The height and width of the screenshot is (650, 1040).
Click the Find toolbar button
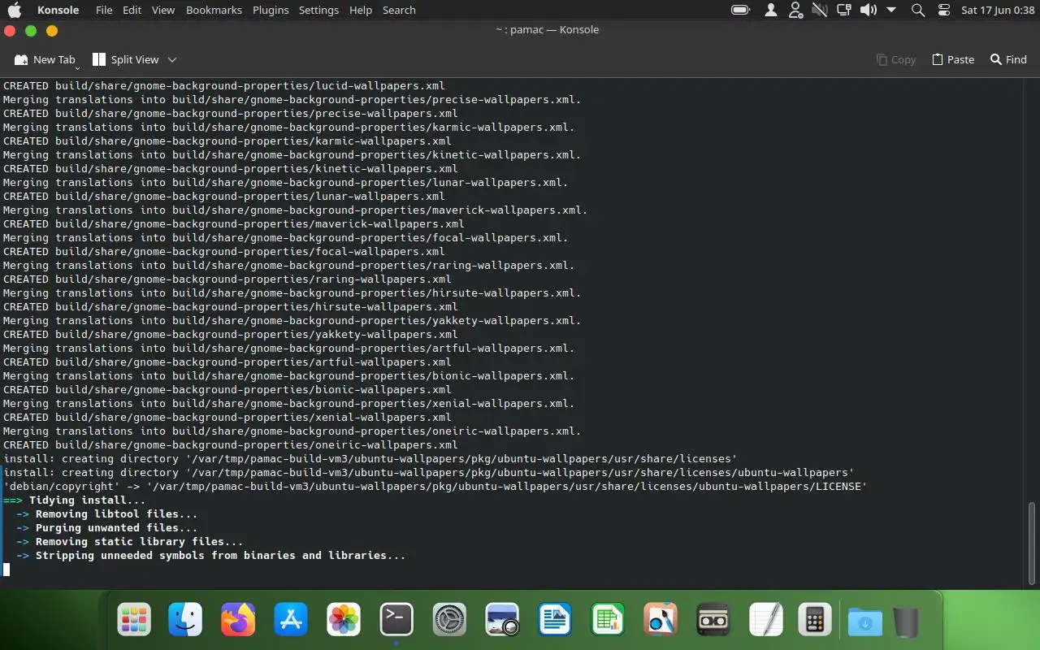coord(1008,59)
